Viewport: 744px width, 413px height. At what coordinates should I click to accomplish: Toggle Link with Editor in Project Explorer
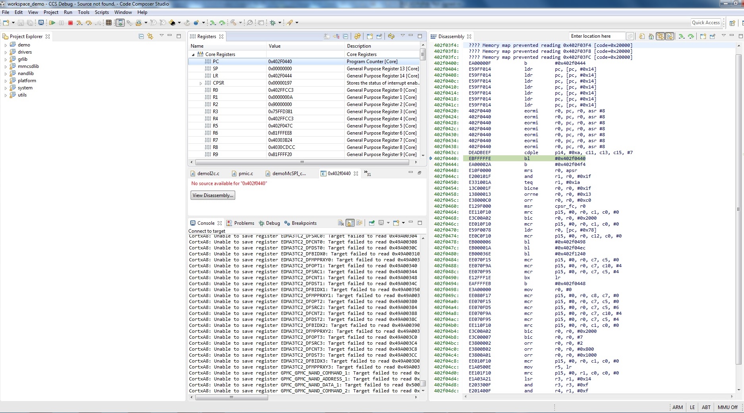tap(150, 36)
